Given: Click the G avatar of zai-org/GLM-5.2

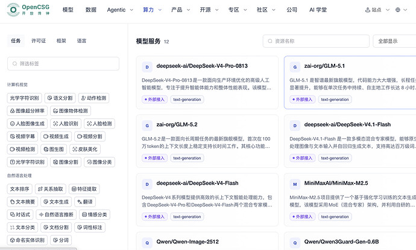Looking at the screenshot, I should (x=147, y=126).
